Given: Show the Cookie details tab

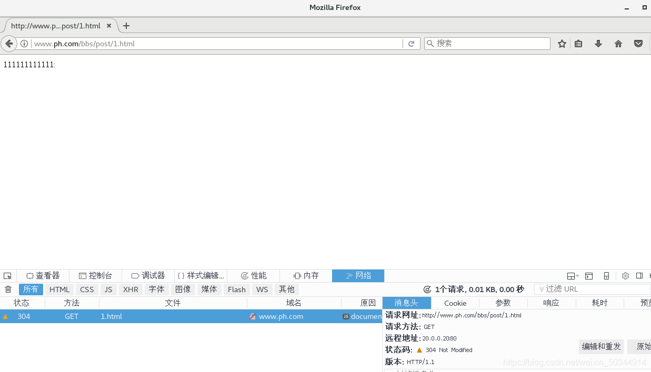Looking at the screenshot, I should (455, 303).
